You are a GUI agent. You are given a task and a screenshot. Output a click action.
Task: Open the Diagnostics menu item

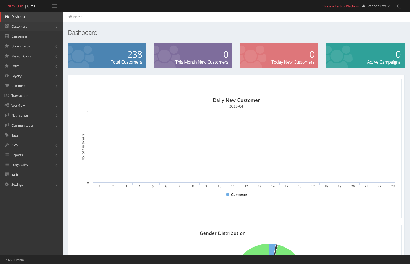[31, 165]
